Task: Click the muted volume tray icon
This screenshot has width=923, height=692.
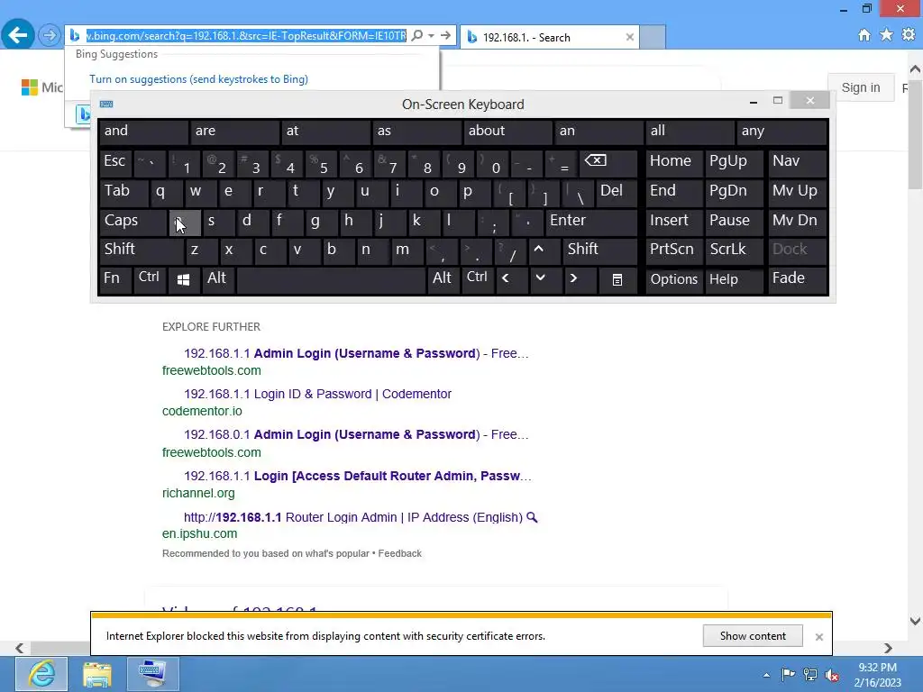Action: (832, 675)
